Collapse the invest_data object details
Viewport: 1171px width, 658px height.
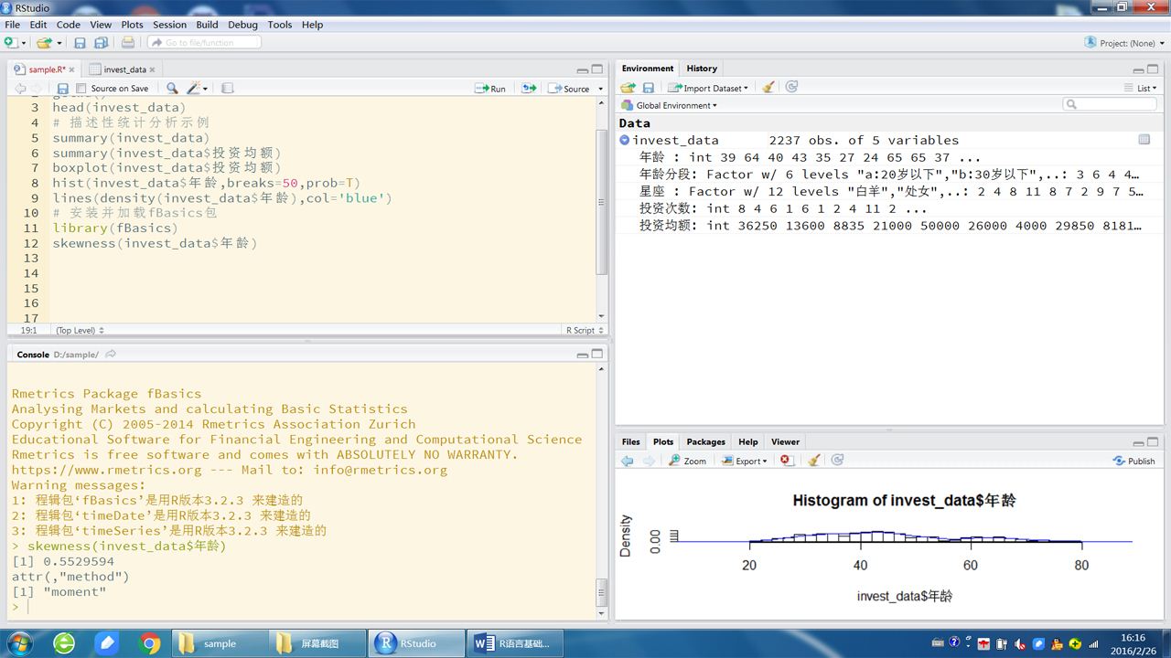click(624, 140)
